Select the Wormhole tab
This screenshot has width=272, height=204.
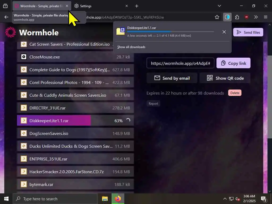point(42,6)
